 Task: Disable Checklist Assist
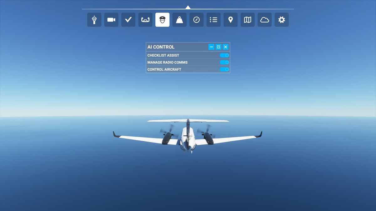point(224,55)
